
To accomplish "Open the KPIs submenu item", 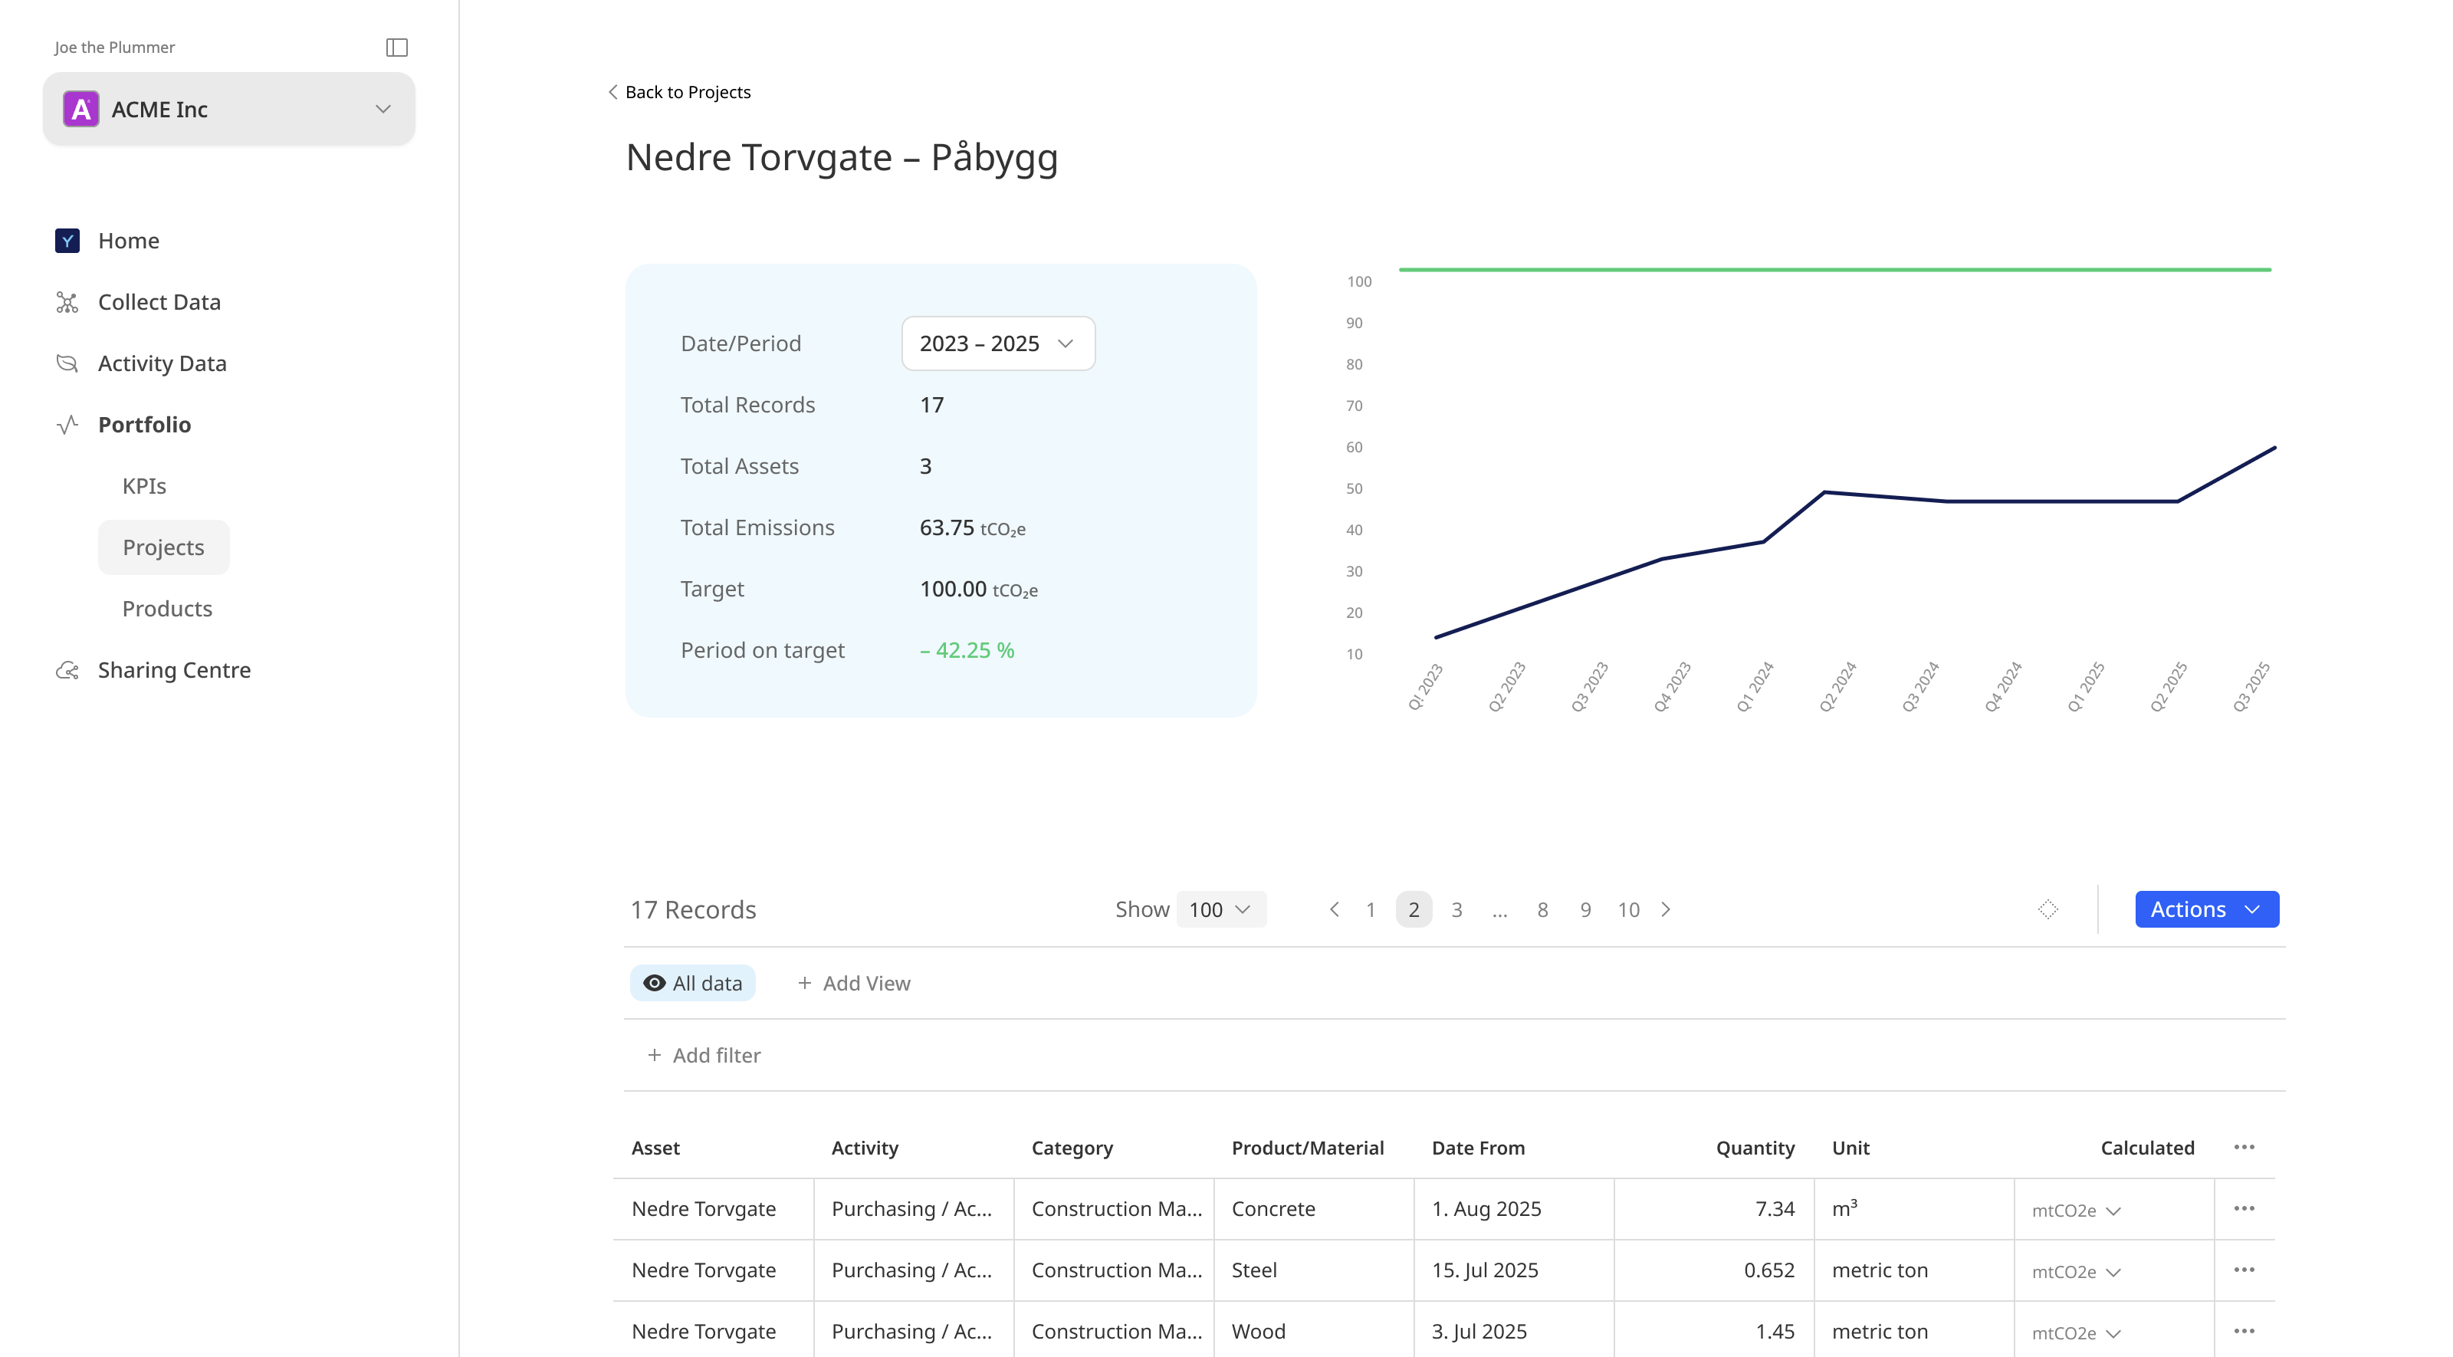I will click(x=144, y=485).
